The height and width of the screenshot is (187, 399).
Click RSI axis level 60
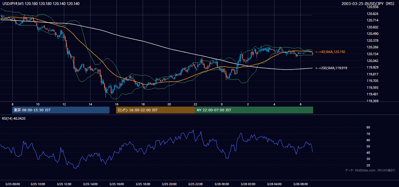(368, 140)
